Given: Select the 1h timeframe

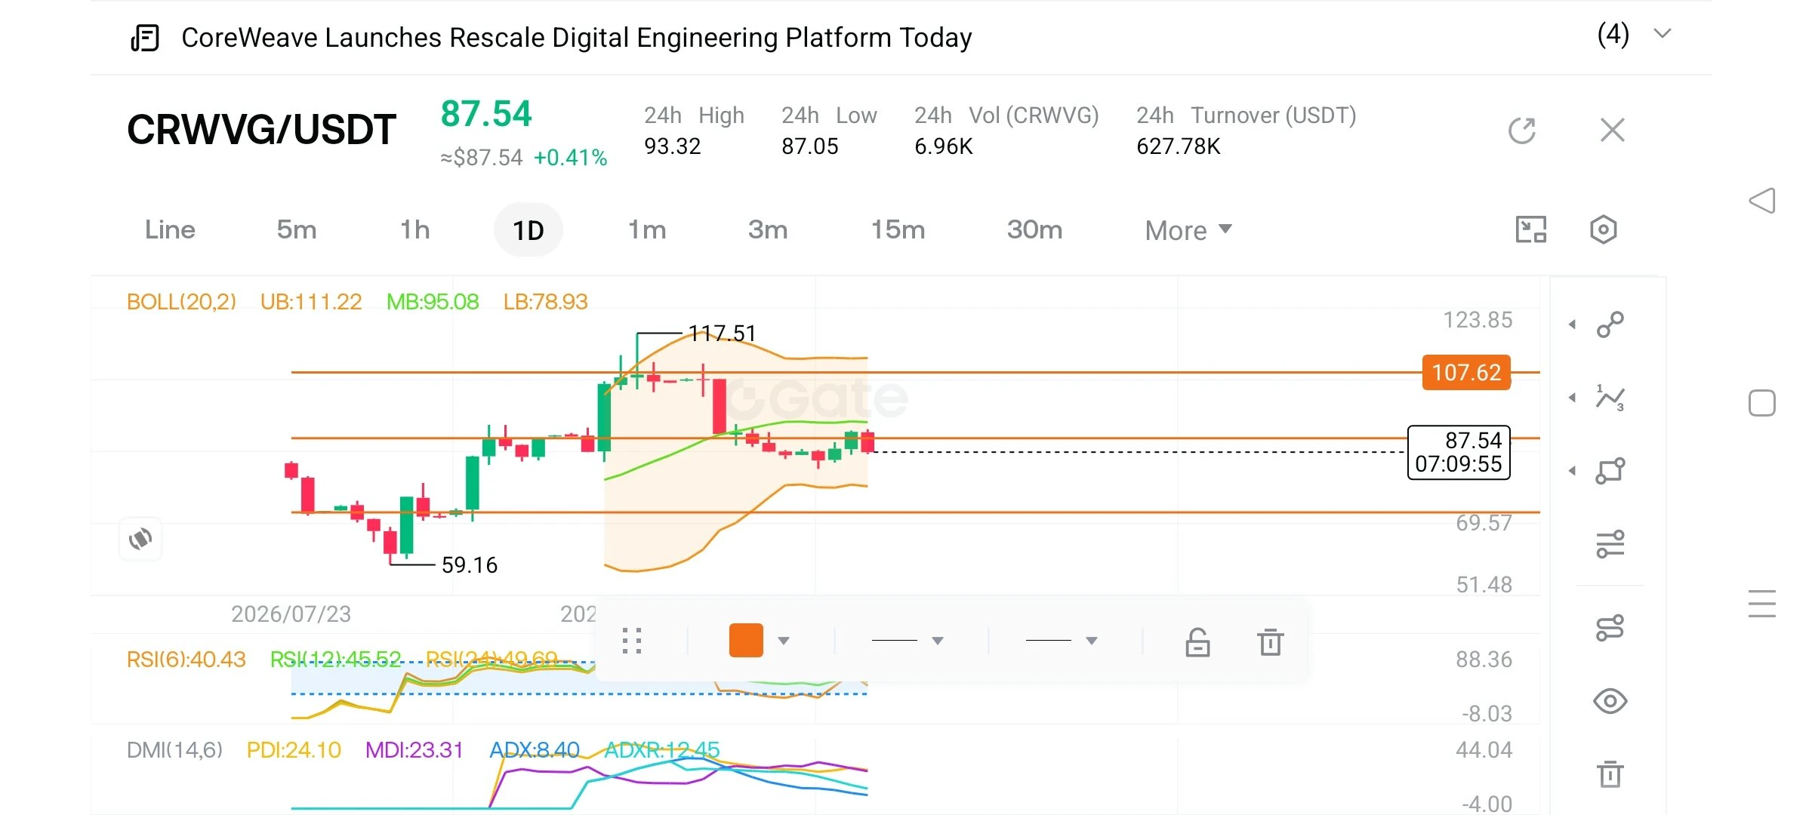Looking at the screenshot, I should pyautogui.click(x=414, y=229).
